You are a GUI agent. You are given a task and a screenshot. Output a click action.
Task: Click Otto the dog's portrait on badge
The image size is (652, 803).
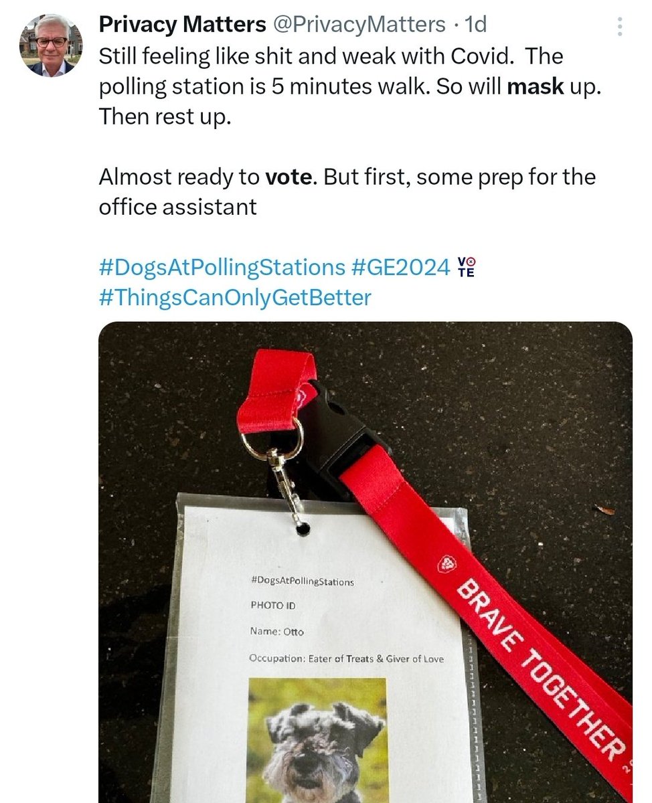click(x=317, y=739)
